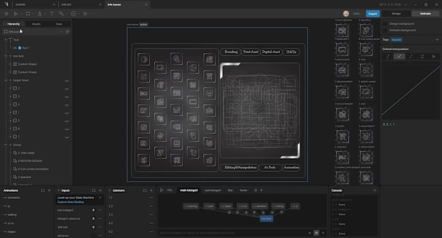Choose the Select arrow tool
Image resolution: width=442 pixels, height=238 pixels.
(16, 13)
